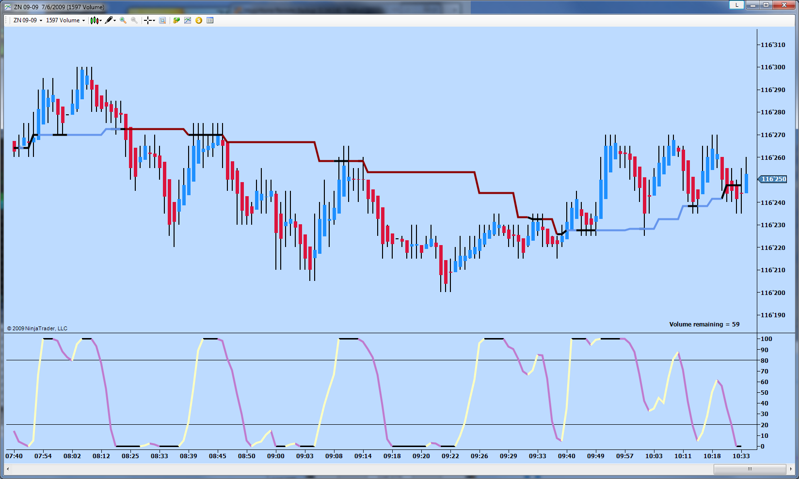
Task: Click the 10:33 time axis label
Action: (741, 456)
